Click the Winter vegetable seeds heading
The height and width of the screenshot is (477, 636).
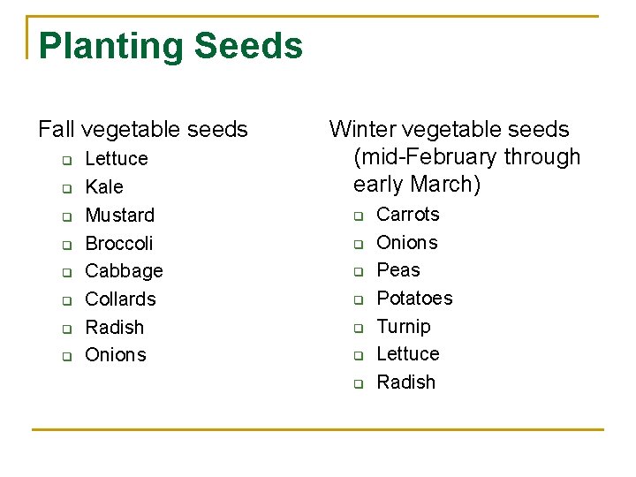coord(449,130)
